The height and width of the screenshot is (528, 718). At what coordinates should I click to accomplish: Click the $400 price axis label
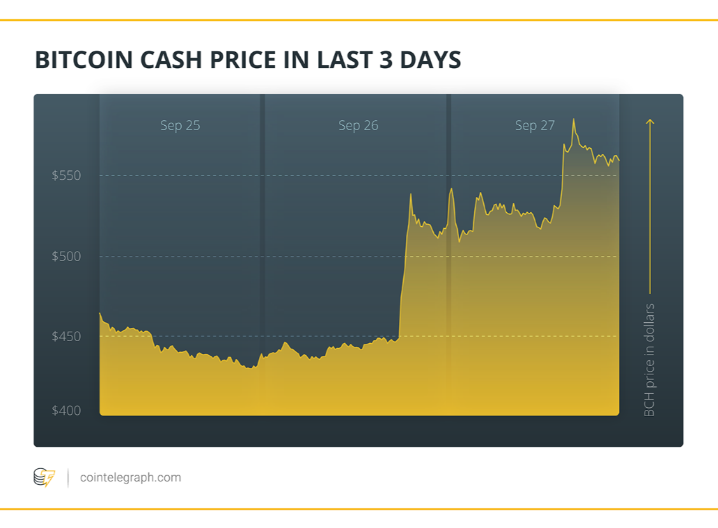pyautogui.click(x=66, y=410)
